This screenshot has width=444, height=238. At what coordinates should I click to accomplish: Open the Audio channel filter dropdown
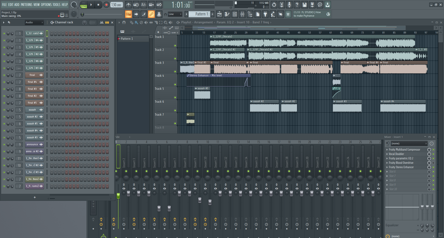34,22
